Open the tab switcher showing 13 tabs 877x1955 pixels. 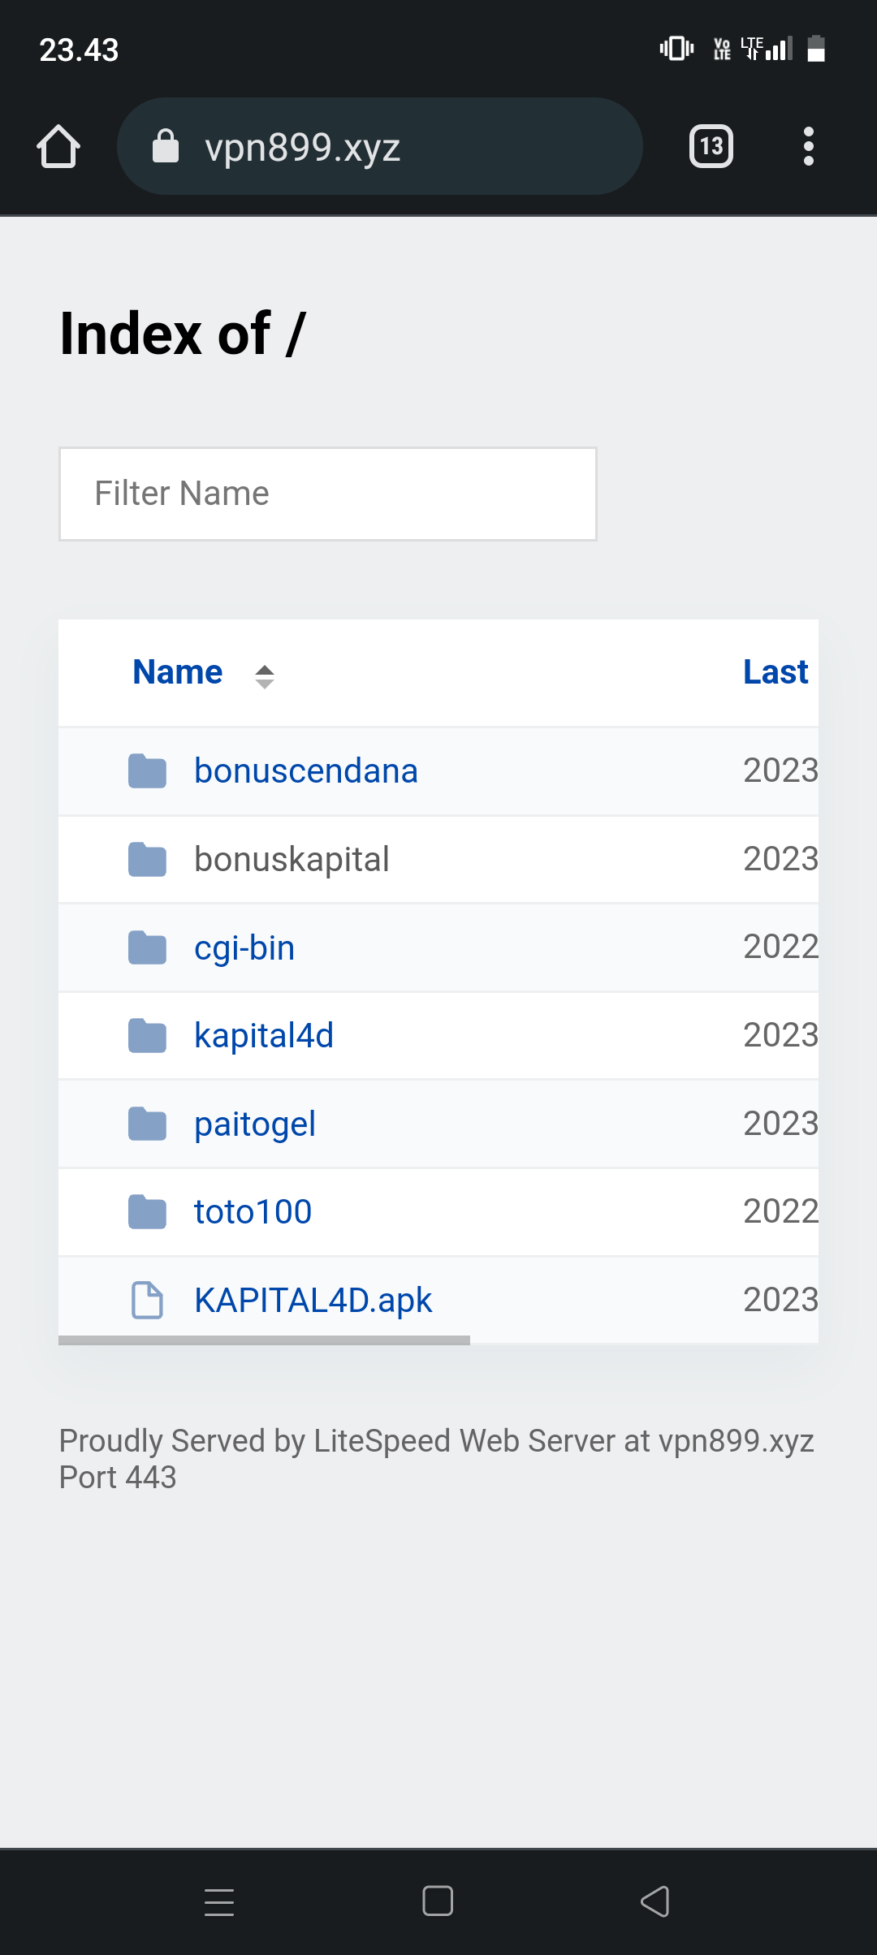[711, 147]
